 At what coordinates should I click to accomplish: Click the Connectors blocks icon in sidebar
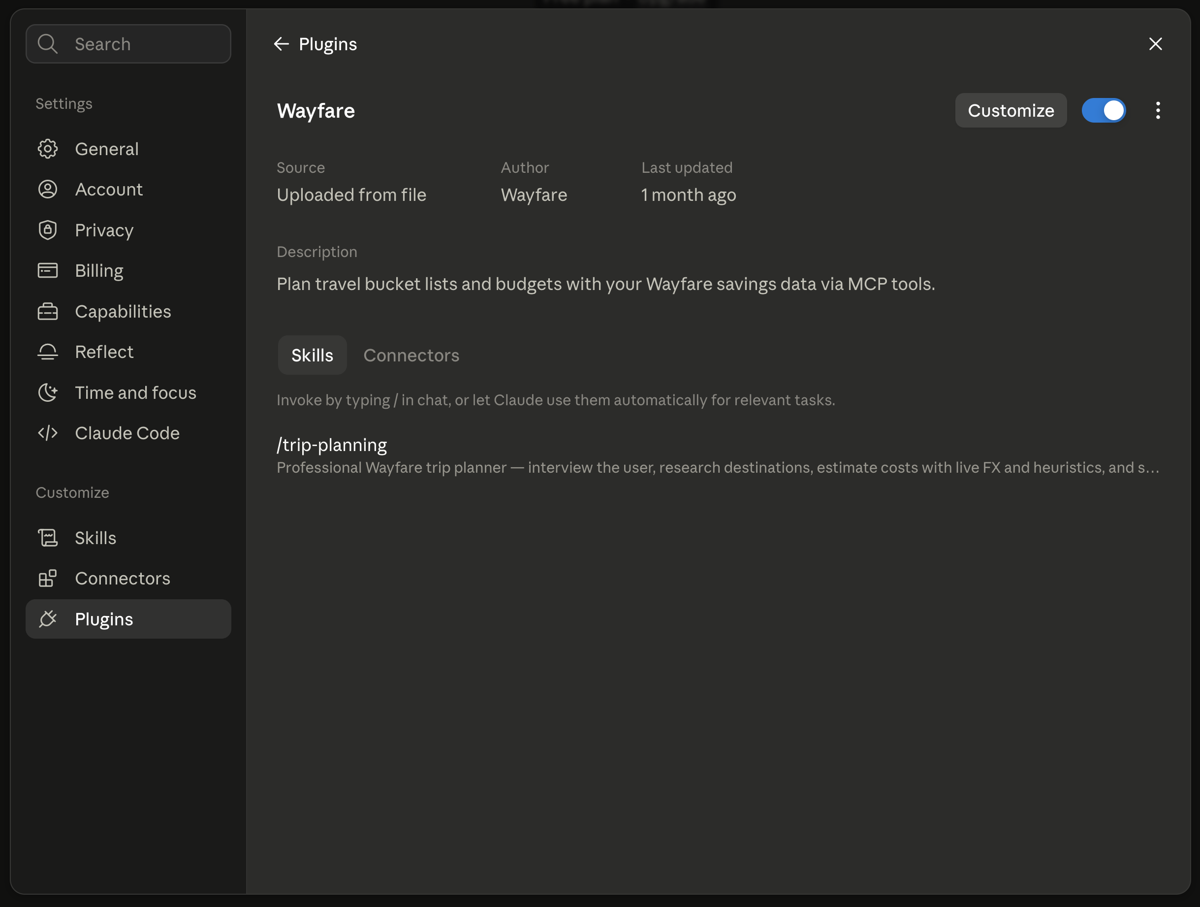click(x=48, y=579)
